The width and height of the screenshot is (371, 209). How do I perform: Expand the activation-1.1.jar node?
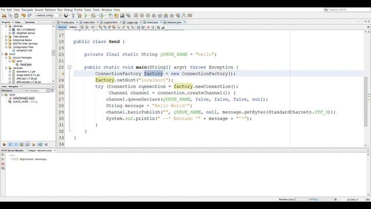pos(10,71)
